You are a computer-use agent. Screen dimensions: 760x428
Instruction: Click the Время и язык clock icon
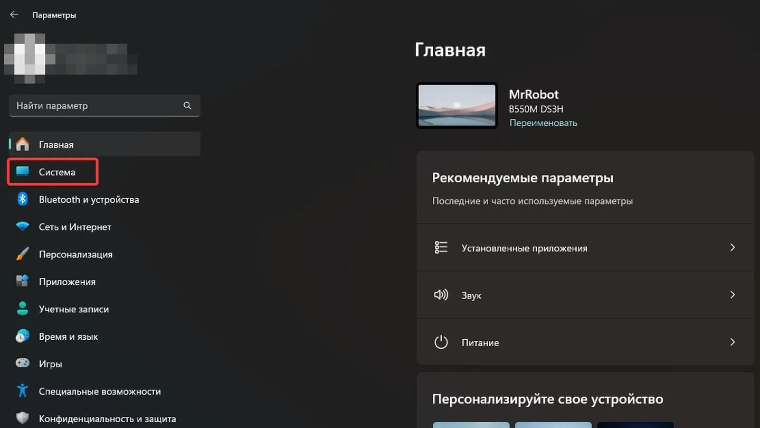click(x=22, y=337)
